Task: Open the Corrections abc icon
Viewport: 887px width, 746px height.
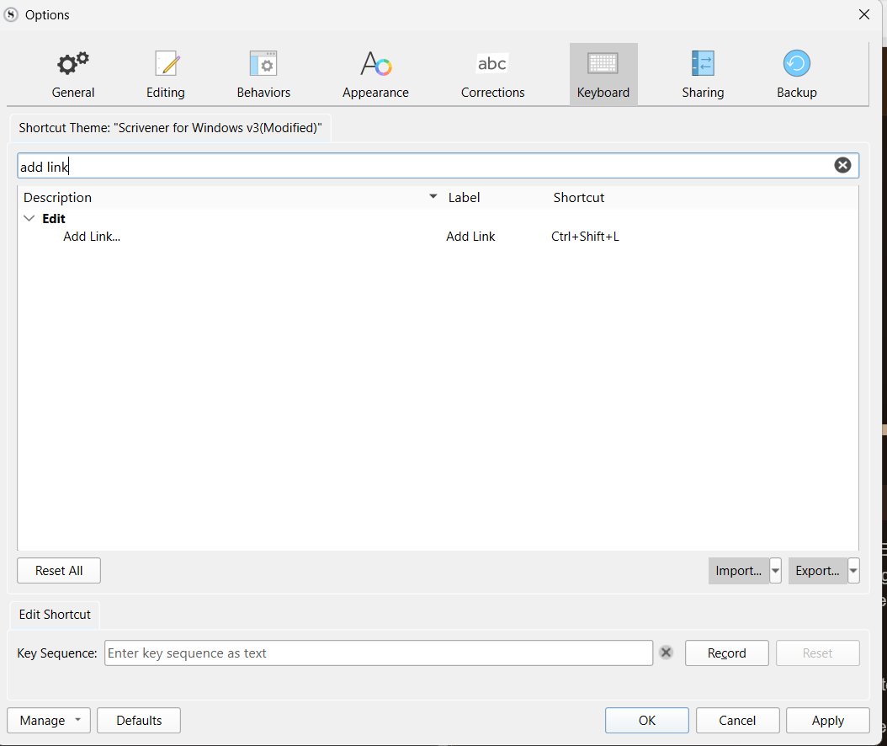Action: pyautogui.click(x=492, y=65)
